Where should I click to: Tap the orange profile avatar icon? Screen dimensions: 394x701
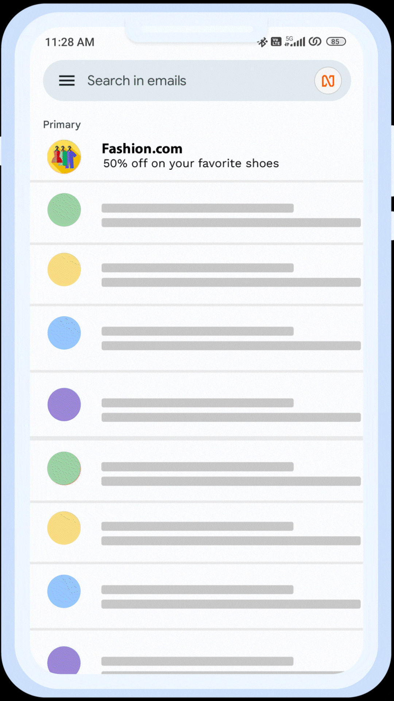coord(328,81)
